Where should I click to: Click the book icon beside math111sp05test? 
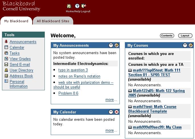click(x=130, y=70)
